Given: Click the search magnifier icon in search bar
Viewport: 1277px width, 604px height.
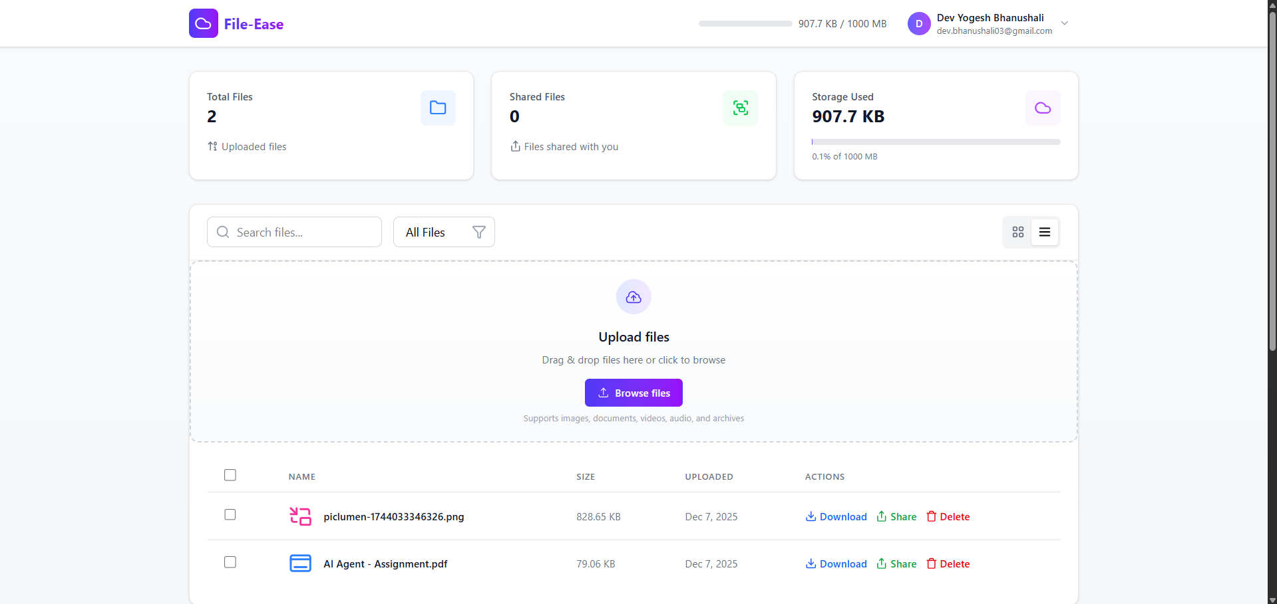Looking at the screenshot, I should coord(222,232).
